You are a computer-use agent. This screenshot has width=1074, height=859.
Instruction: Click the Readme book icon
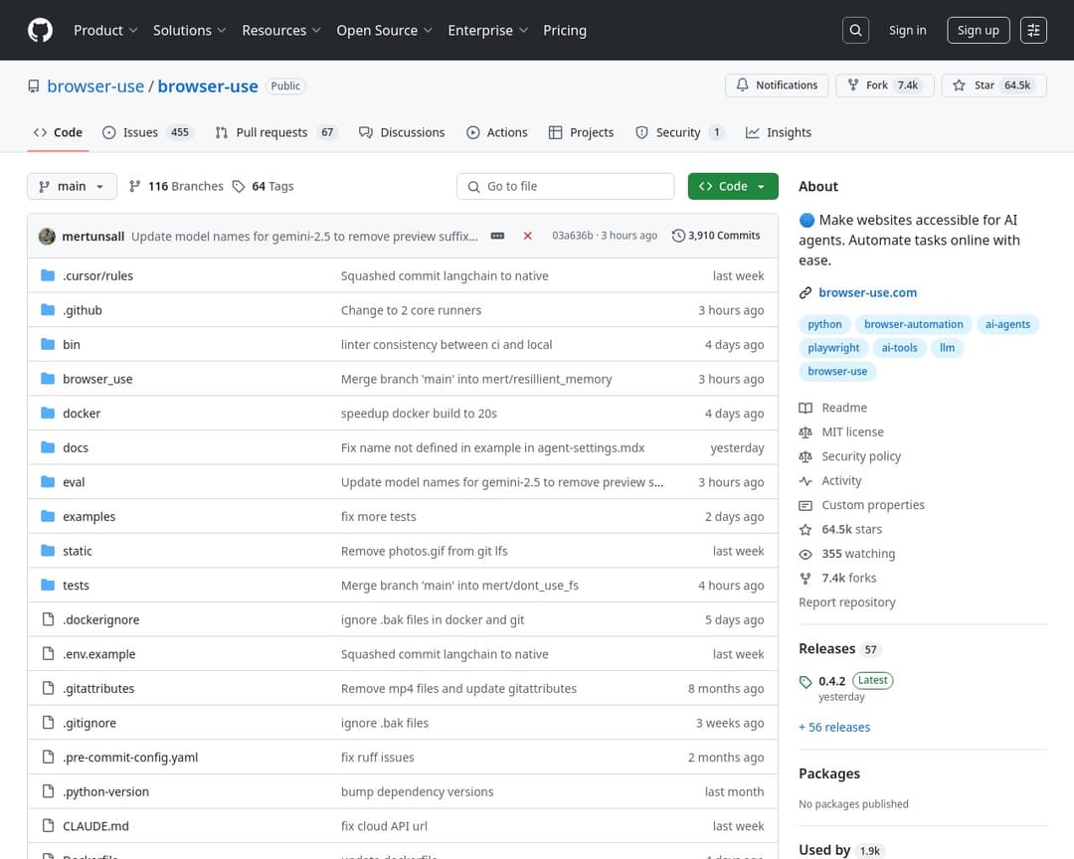[x=805, y=408]
